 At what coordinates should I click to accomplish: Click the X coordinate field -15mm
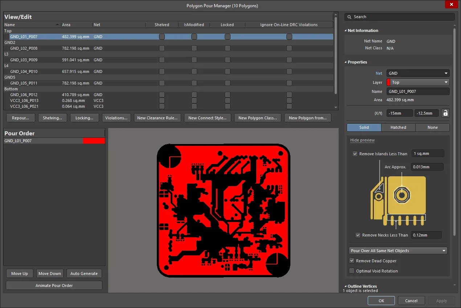(400, 113)
